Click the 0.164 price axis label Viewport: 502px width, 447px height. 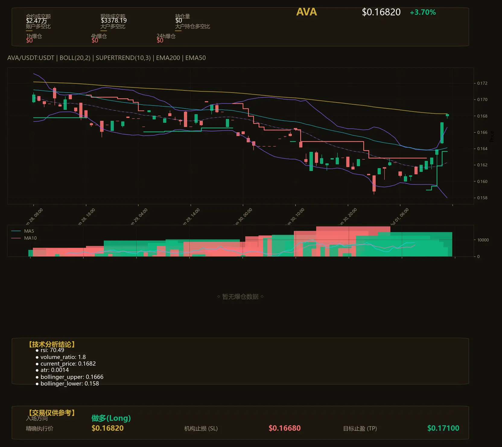click(x=482, y=149)
